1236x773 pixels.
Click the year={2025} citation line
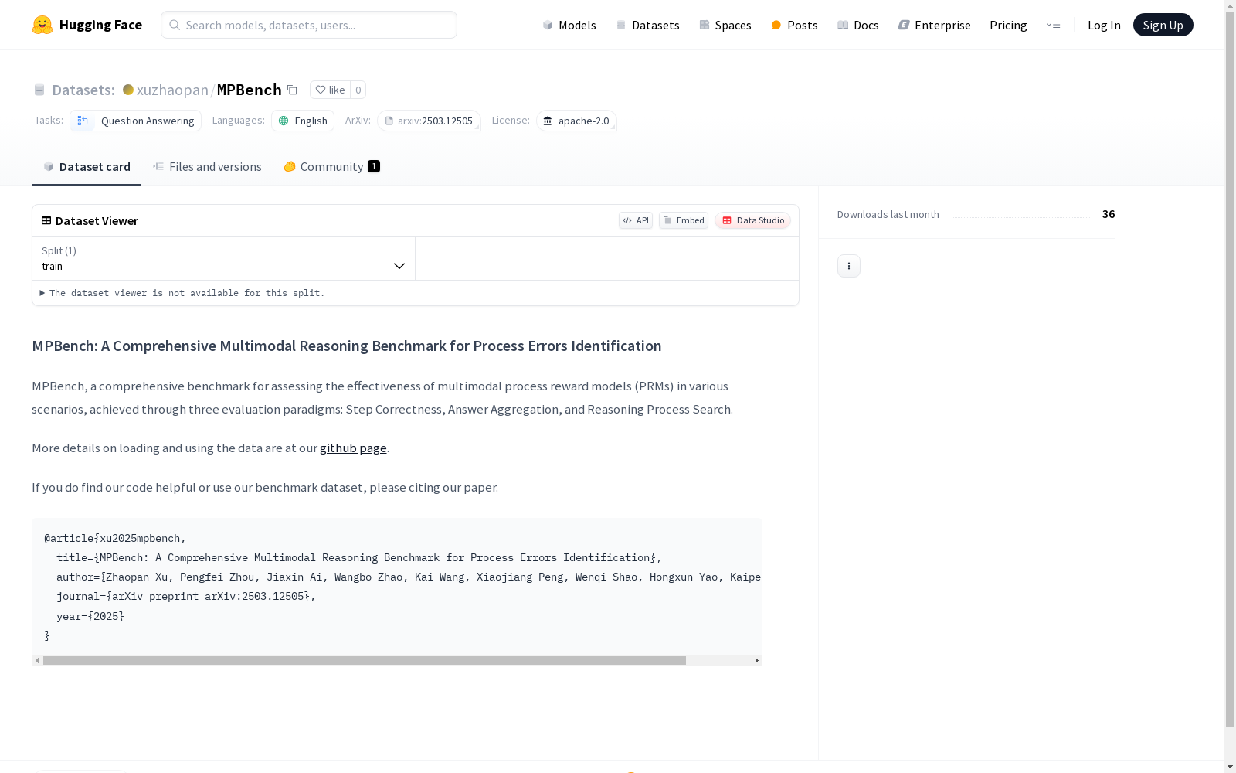(x=90, y=616)
